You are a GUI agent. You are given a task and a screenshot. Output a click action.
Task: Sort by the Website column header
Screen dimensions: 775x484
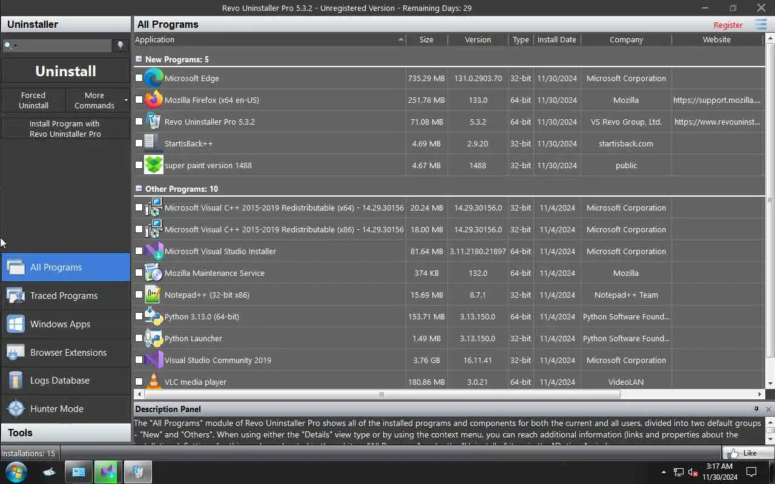pos(717,39)
